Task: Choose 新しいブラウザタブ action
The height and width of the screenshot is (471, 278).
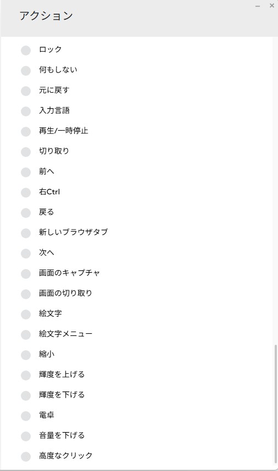Action: 26,233
